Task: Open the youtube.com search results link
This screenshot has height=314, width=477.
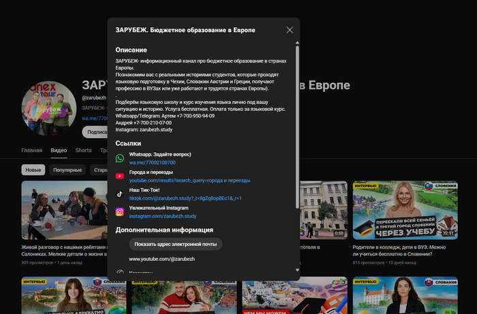Action: pyautogui.click(x=189, y=180)
